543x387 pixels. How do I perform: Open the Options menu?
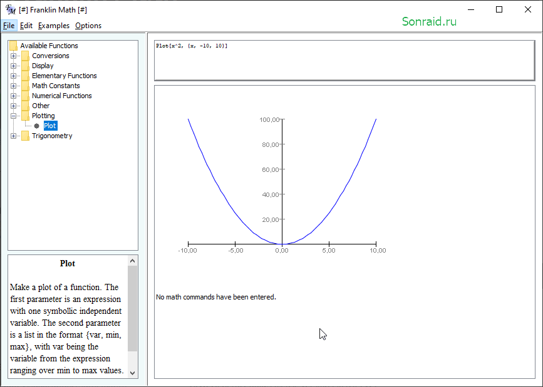(x=88, y=26)
